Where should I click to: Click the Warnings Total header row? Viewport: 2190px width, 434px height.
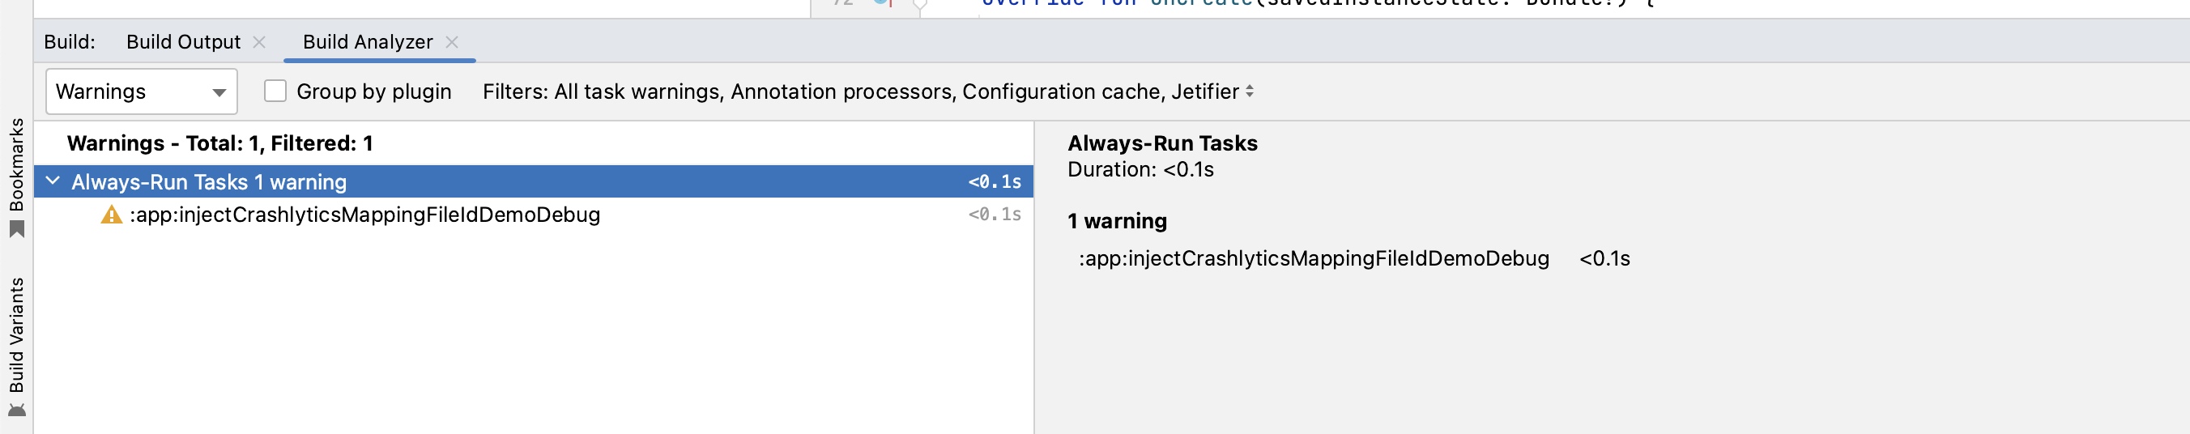coord(219,143)
